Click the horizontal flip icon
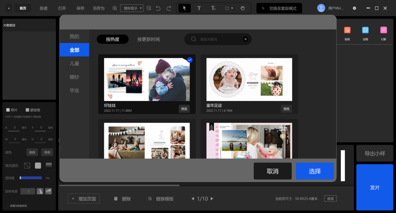Screen dimensions: 396x213 (x=40, y=191)
